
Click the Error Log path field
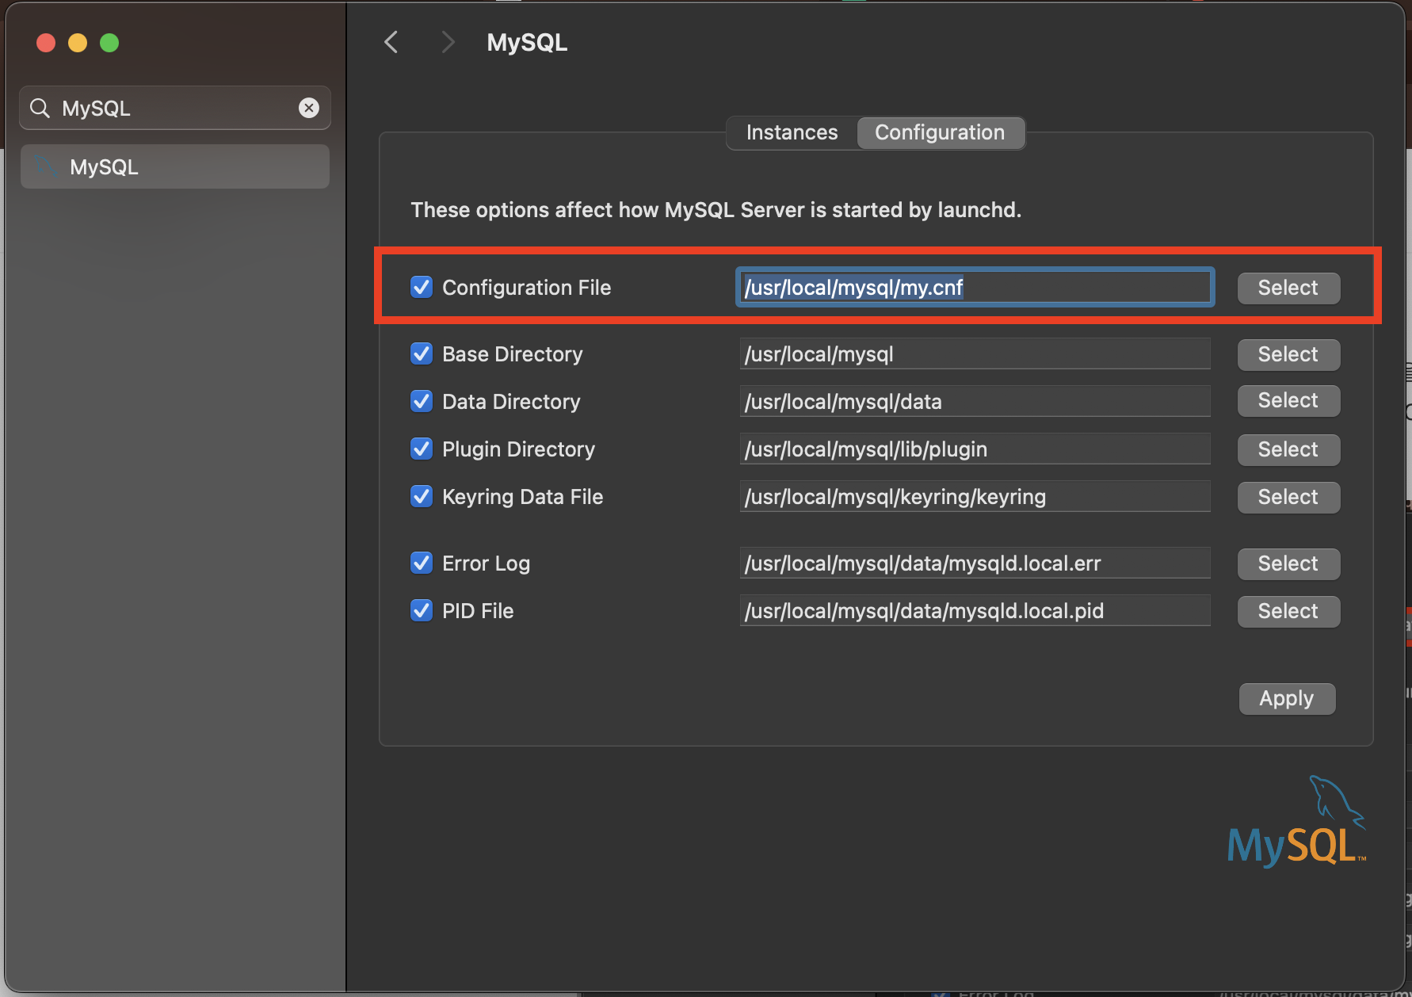975,563
